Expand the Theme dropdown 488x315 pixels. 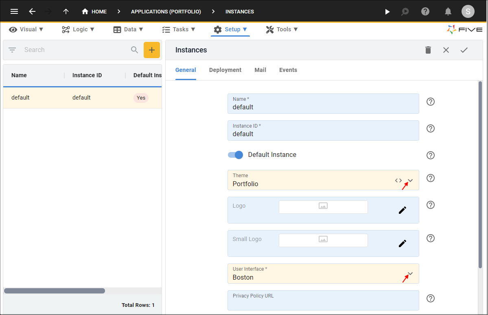click(x=410, y=180)
